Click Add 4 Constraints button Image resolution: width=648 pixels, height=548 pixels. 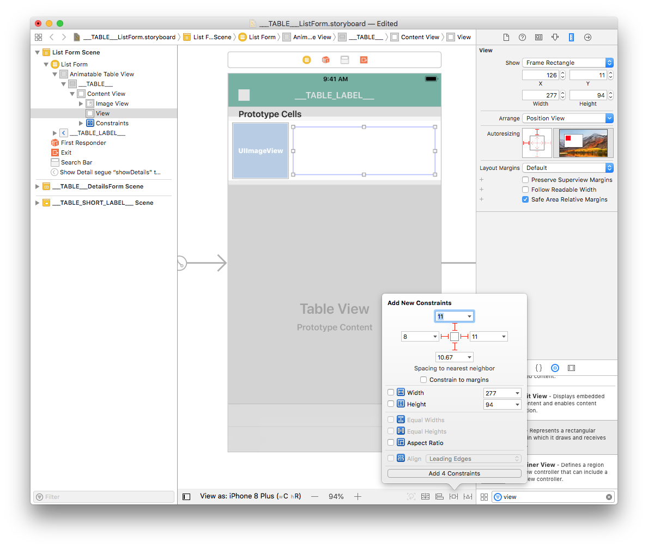pyautogui.click(x=454, y=473)
